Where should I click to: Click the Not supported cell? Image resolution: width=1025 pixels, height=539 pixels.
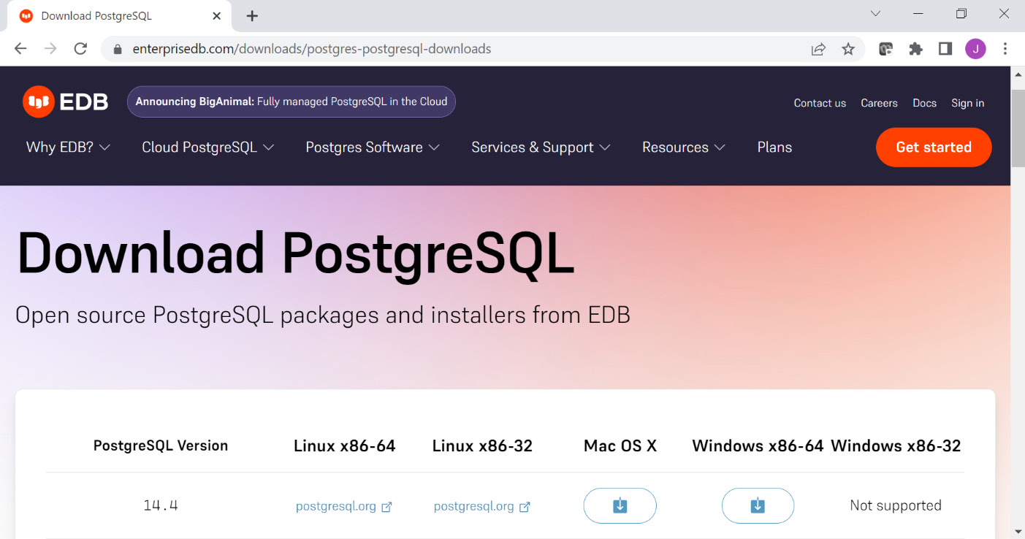pyautogui.click(x=896, y=505)
